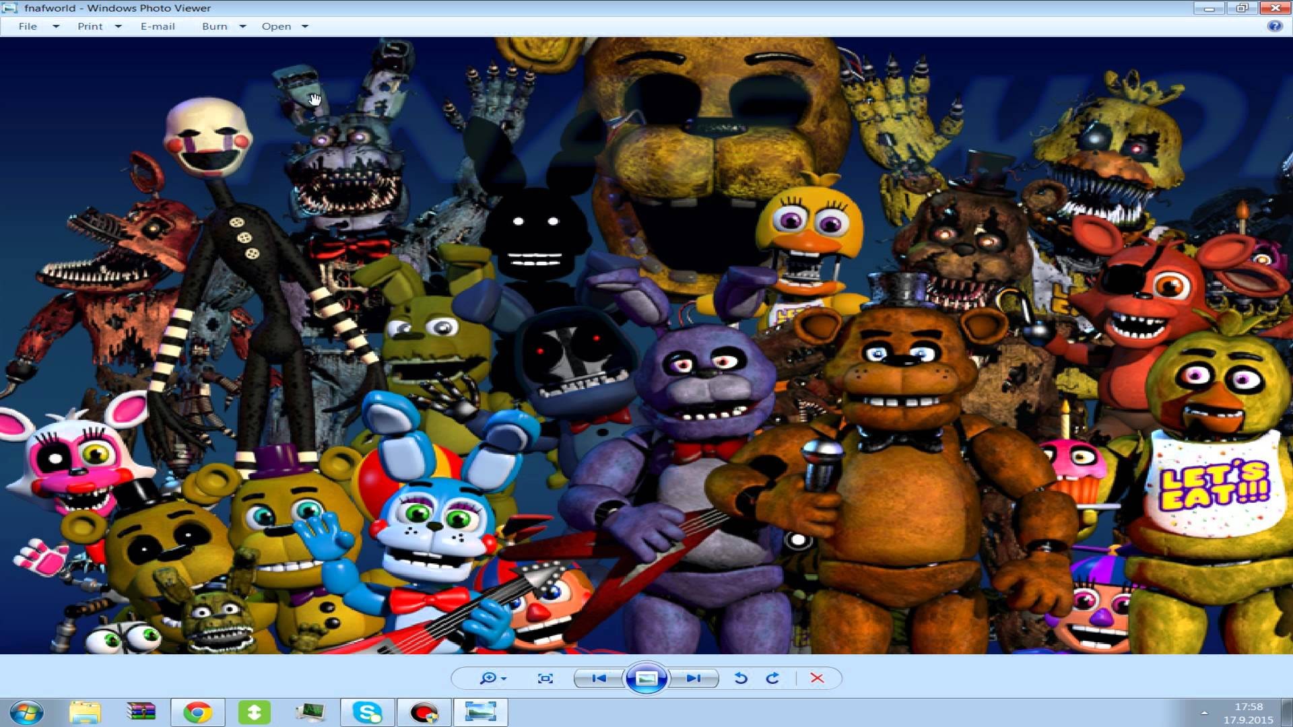The height and width of the screenshot is (727, 1293).
Task: Open Skype from the taskbar
Action: 368,712
